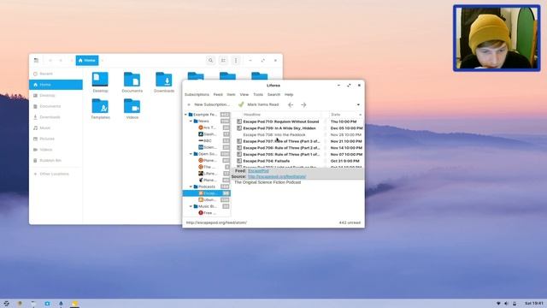Open Escape Pod 709: In A Wide Sky, Hidden

279,128
